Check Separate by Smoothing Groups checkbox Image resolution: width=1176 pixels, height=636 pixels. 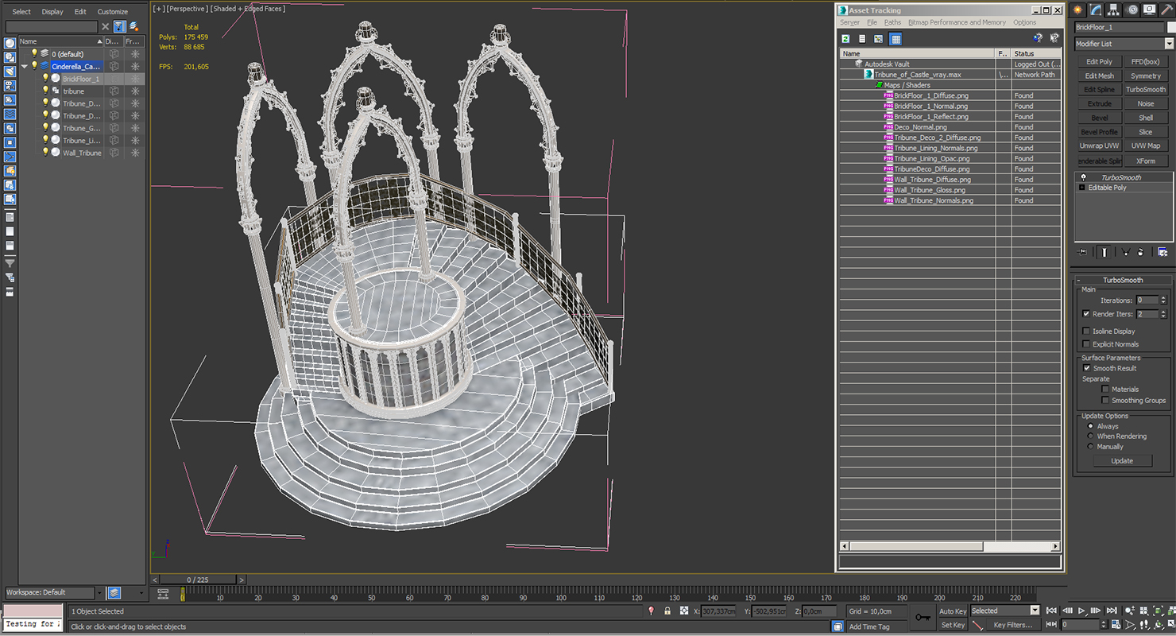click(x=1105, y=400)
